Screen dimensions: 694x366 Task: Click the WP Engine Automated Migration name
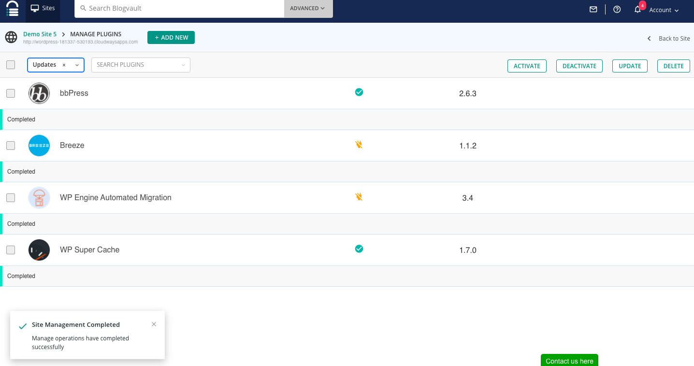pos(116,198)
